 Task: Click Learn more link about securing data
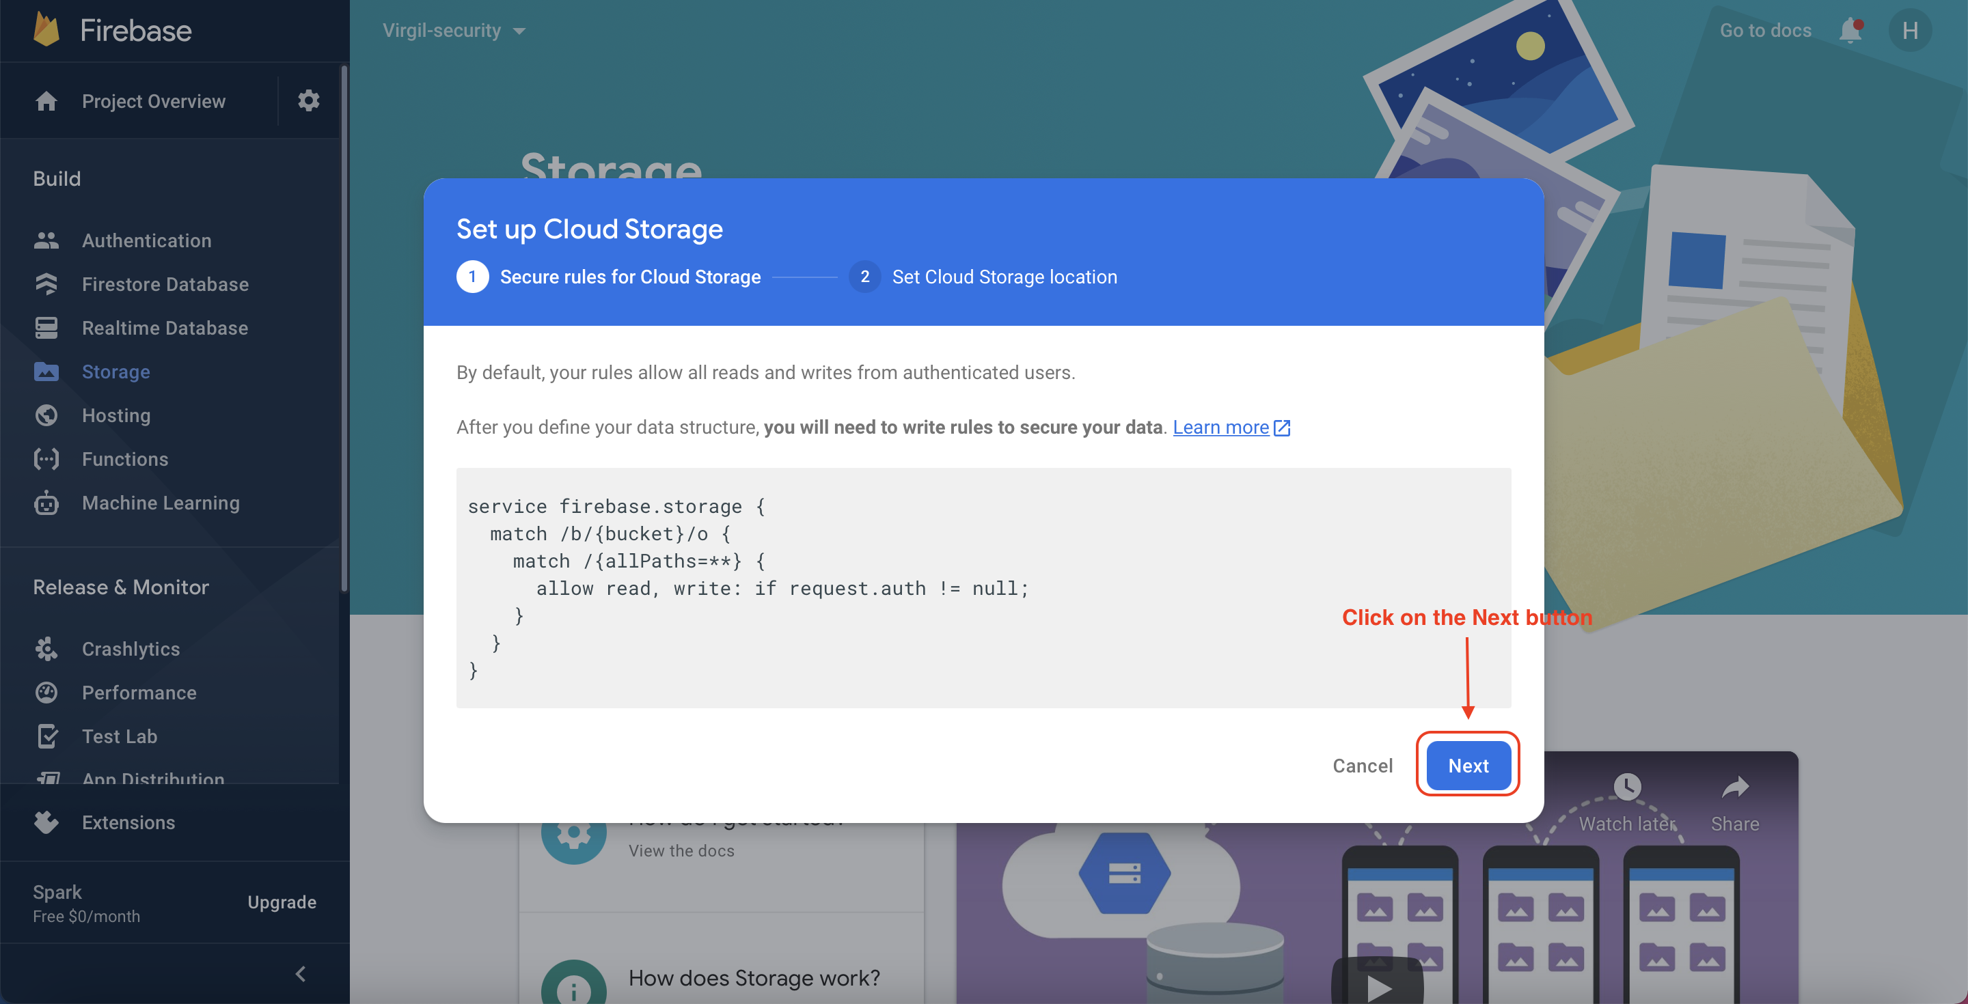1224,426
